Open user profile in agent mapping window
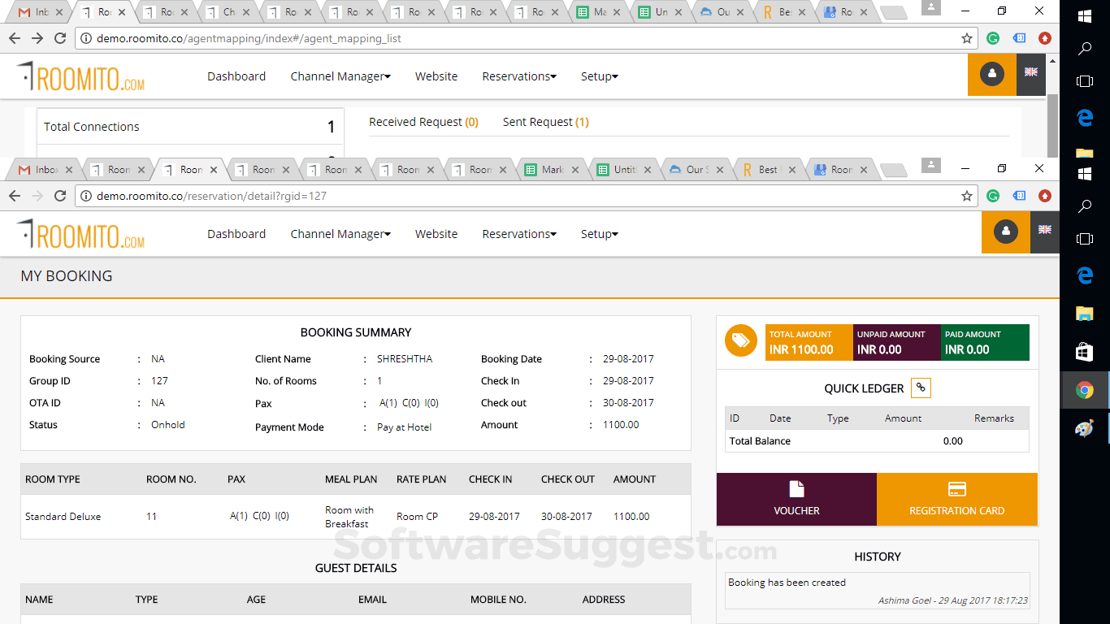Viewport: 1110px width, 624px height. tap(992, 74)
